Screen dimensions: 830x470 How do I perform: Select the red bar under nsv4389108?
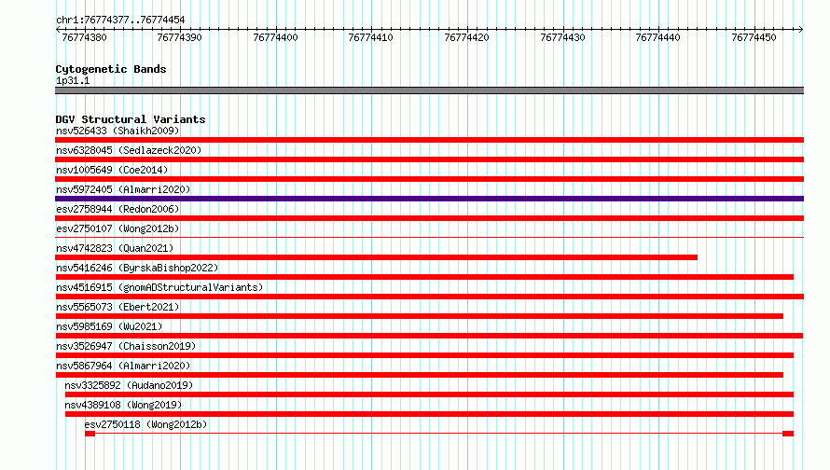pyautogui.click(x=429, y=414)
